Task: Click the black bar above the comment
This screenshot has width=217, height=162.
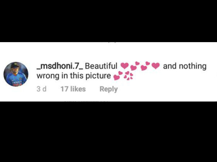Action: [x=109, y=21]
